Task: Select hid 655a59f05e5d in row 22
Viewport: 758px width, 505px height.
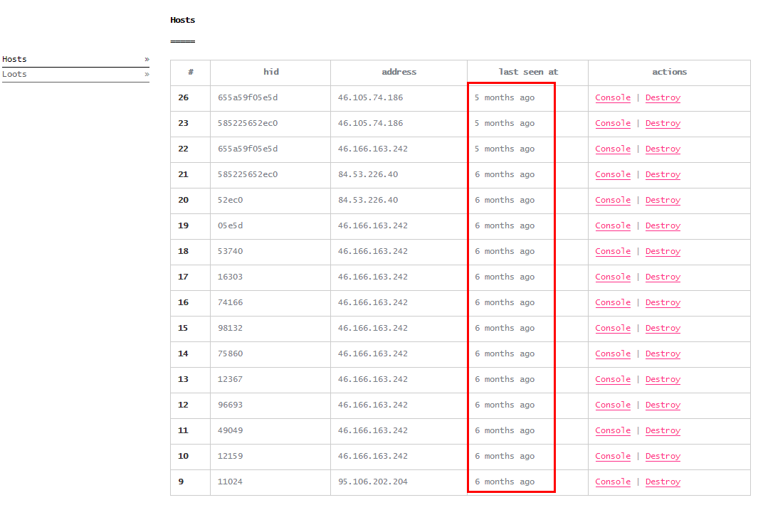Action: [x=248, y=149]
